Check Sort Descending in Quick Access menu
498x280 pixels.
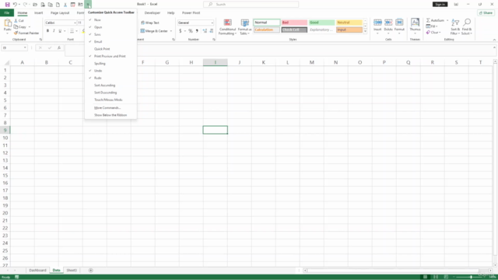tap(110, 93)
